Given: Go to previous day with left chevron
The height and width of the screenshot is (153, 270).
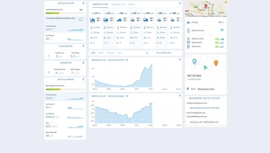Looking at the screenshot, I should click(147, 53).
